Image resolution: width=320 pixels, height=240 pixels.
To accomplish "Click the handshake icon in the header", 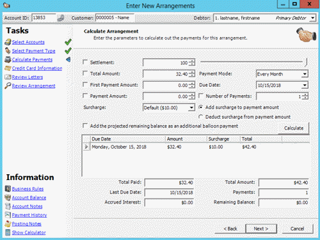I will (x=306, y=34).
